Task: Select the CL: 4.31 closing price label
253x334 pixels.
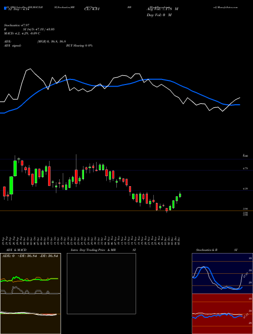Action: 92,9
